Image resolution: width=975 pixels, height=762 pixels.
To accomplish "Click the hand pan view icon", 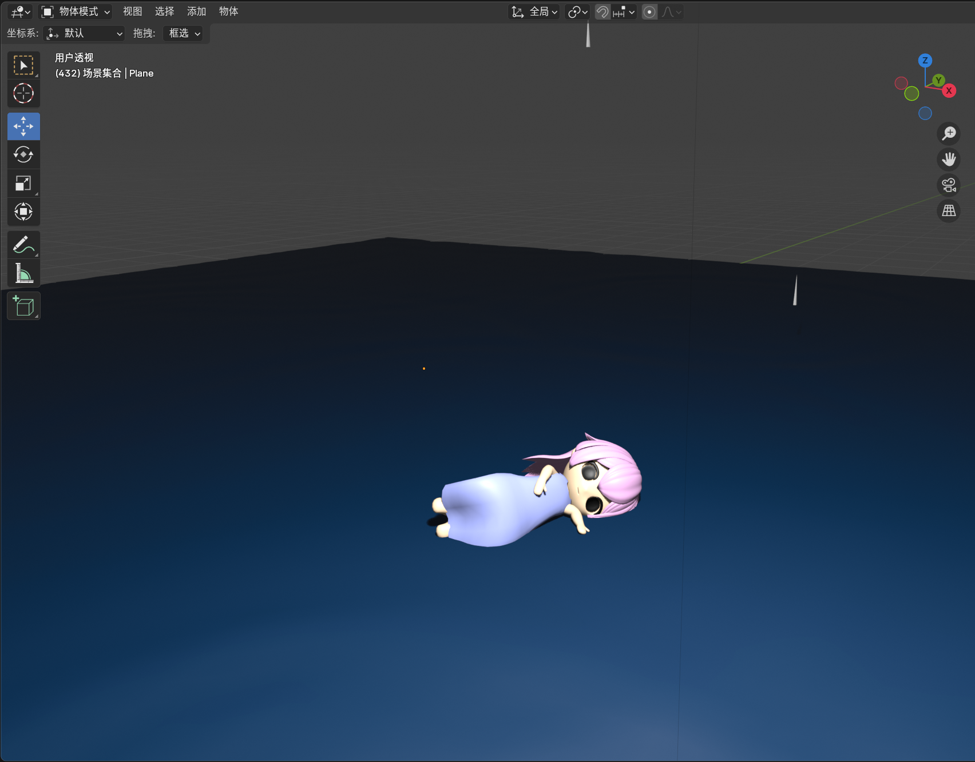I will tap(949, 159).
